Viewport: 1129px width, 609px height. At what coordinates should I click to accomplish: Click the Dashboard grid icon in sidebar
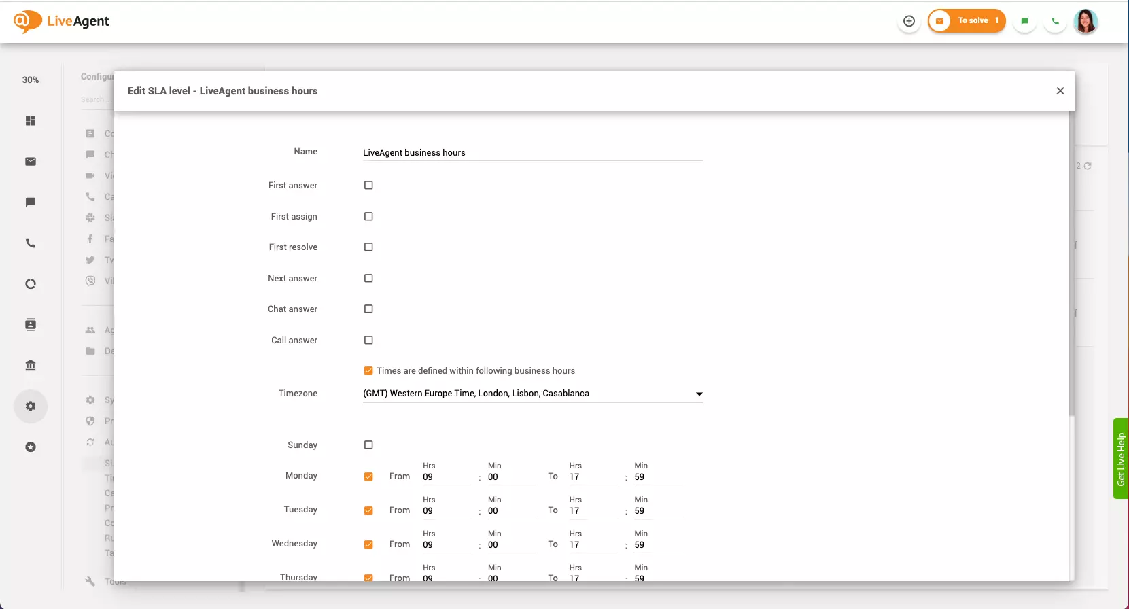(x=31, y=121)
